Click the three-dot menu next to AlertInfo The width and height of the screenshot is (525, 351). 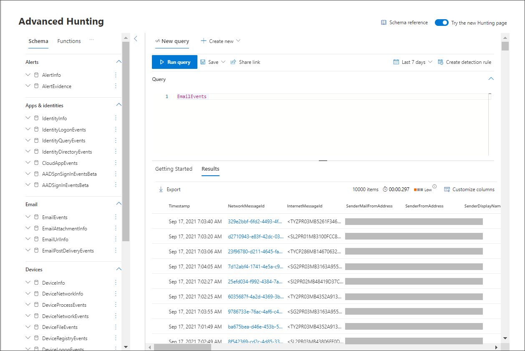coord(116,75)
